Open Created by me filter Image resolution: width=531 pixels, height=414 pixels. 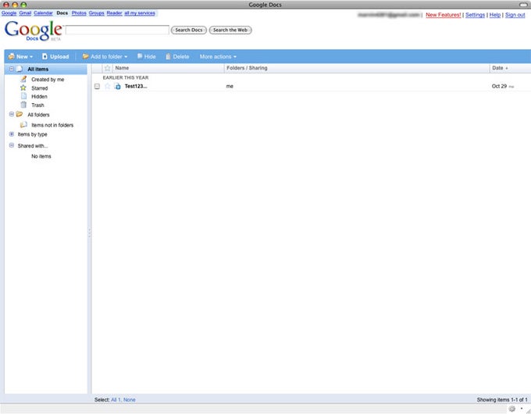(x=48, y=79)
